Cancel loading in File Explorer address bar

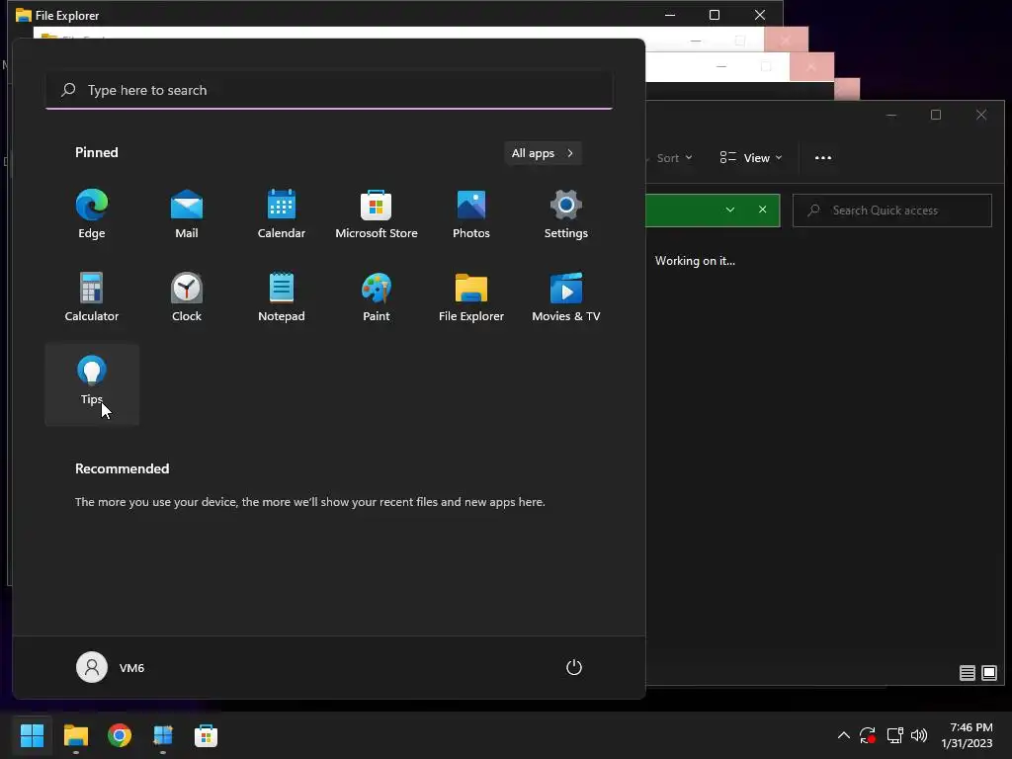(x=762, y=210)
